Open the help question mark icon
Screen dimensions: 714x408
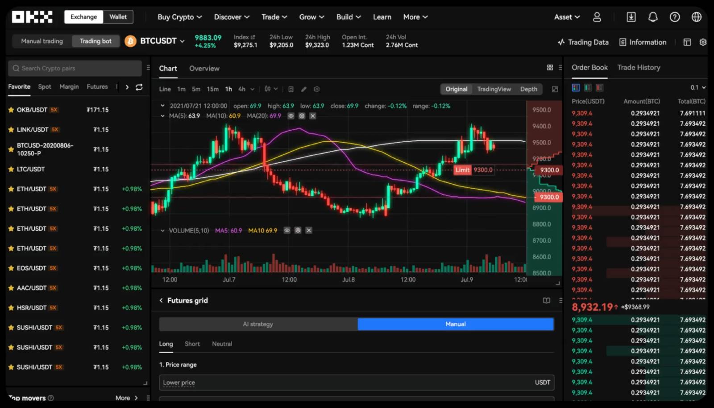point(675,17)
